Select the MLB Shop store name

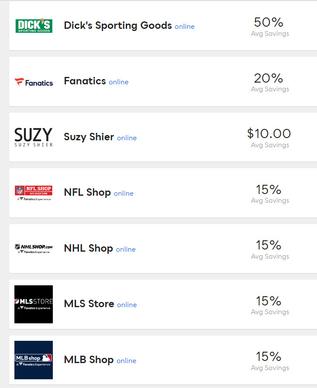click(89, 360)
